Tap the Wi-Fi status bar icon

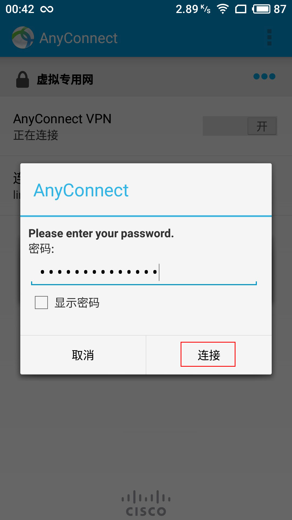[223, 9]
